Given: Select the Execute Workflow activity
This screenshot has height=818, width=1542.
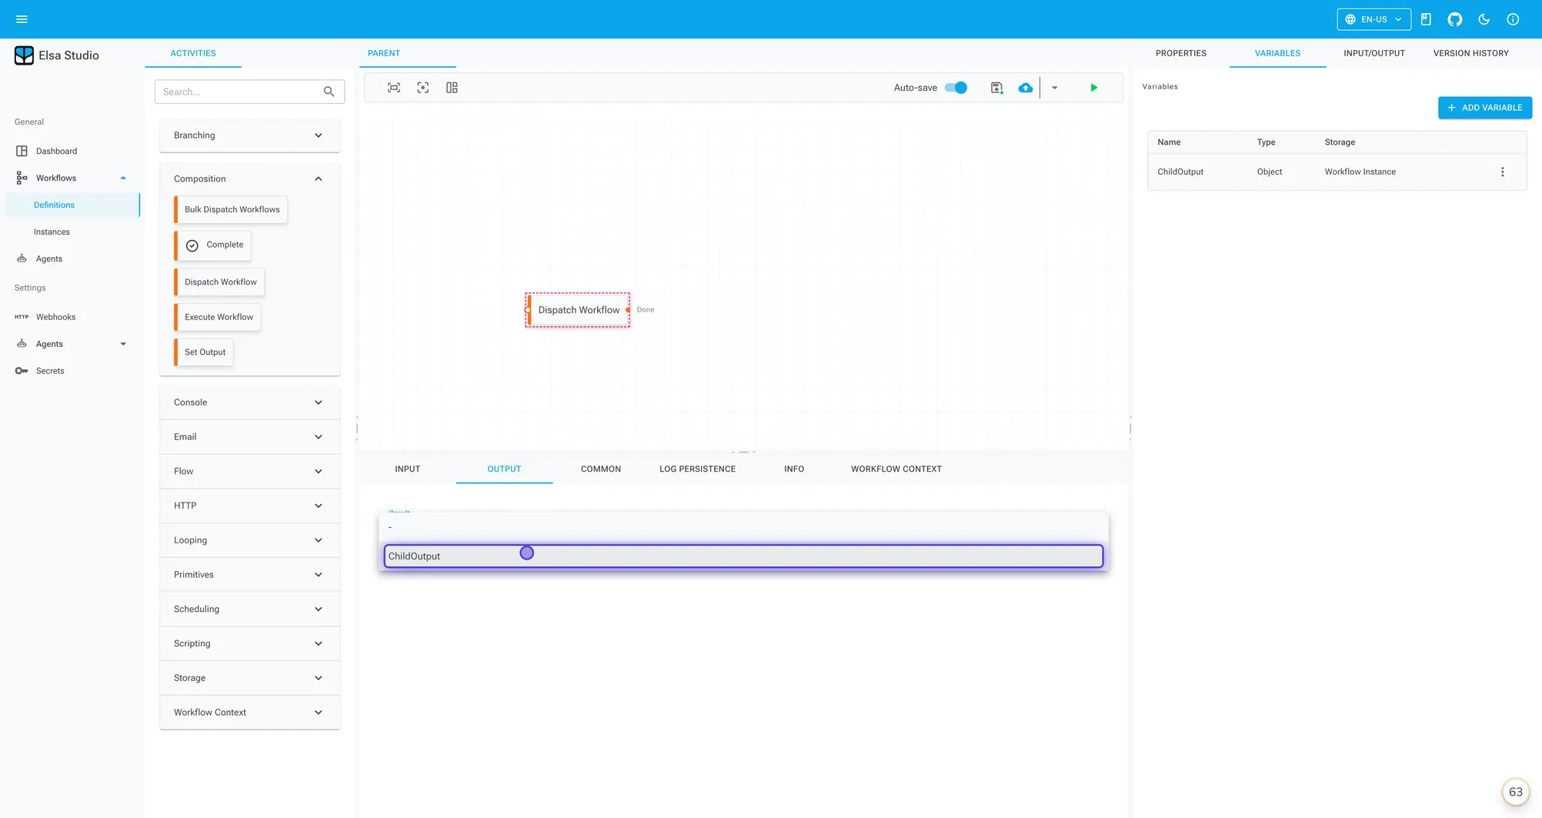Looking at the screenshot, I should click(219, 317).
